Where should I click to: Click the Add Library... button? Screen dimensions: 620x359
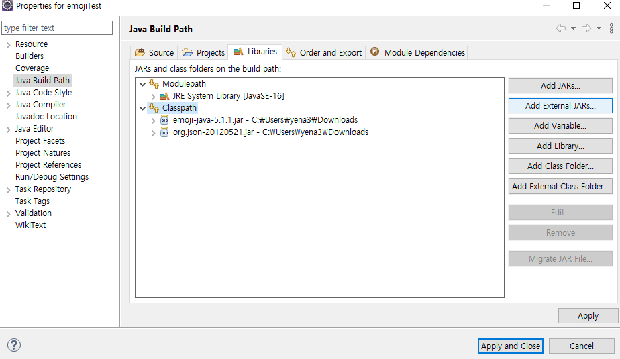click(x=560, y=146)
